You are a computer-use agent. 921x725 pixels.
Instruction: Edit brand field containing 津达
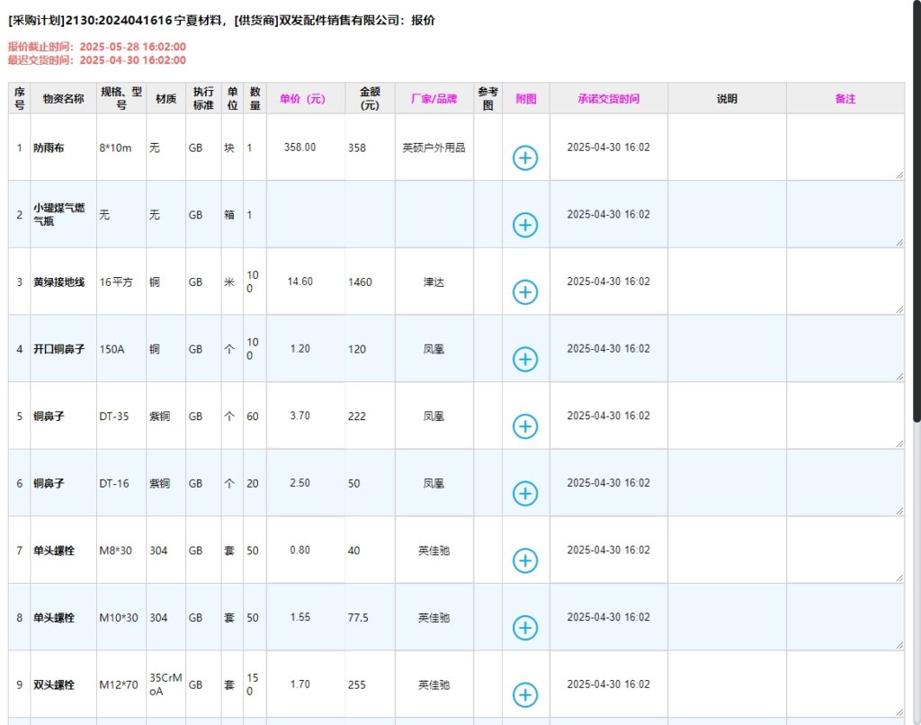click(x=434, y=282)
